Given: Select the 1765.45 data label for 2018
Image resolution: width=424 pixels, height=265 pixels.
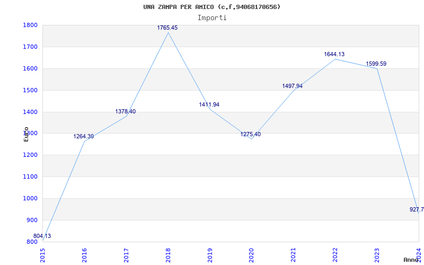Looking at the screenshot, I should [167, 28].
